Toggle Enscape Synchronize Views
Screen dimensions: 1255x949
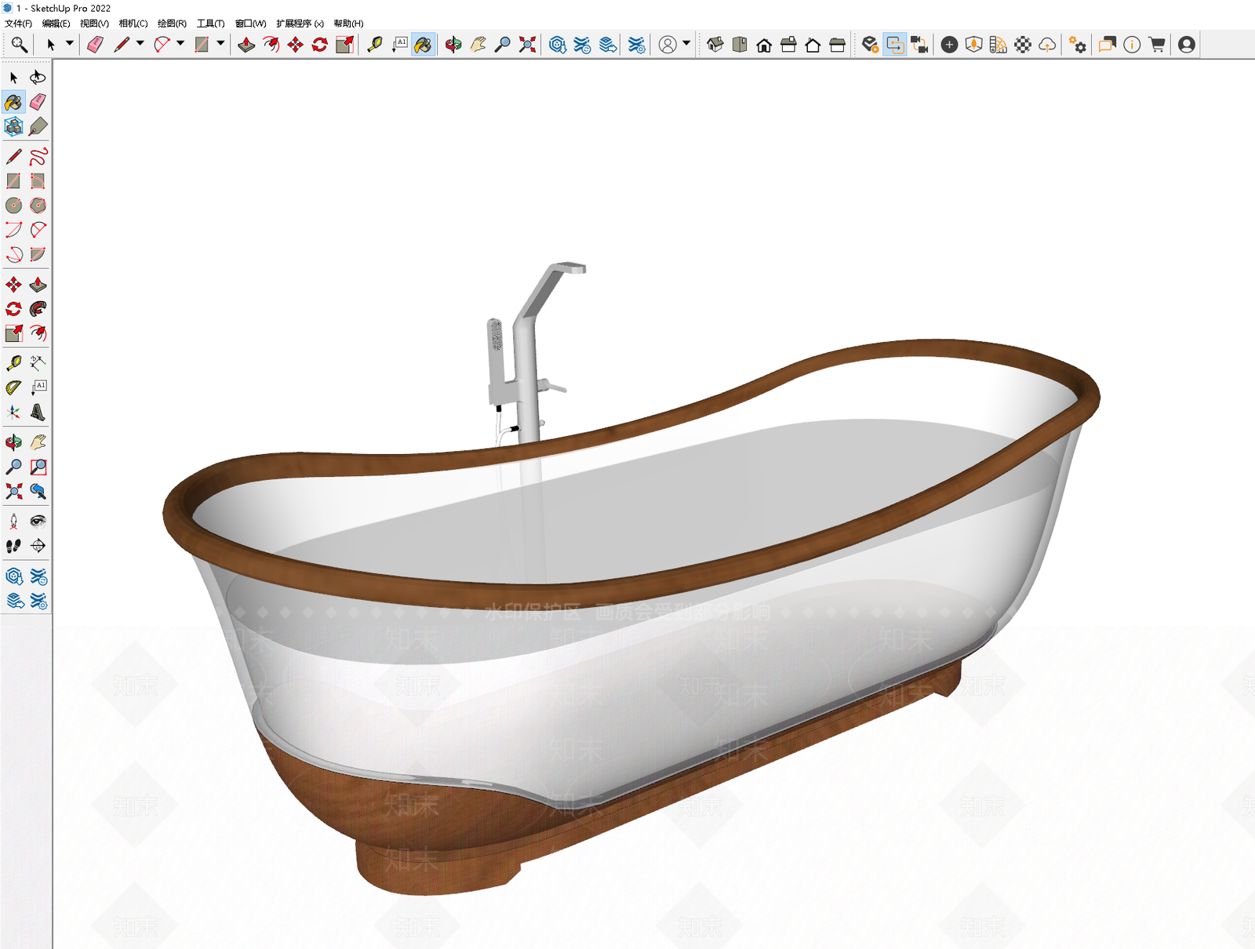[x=919, y=45]
